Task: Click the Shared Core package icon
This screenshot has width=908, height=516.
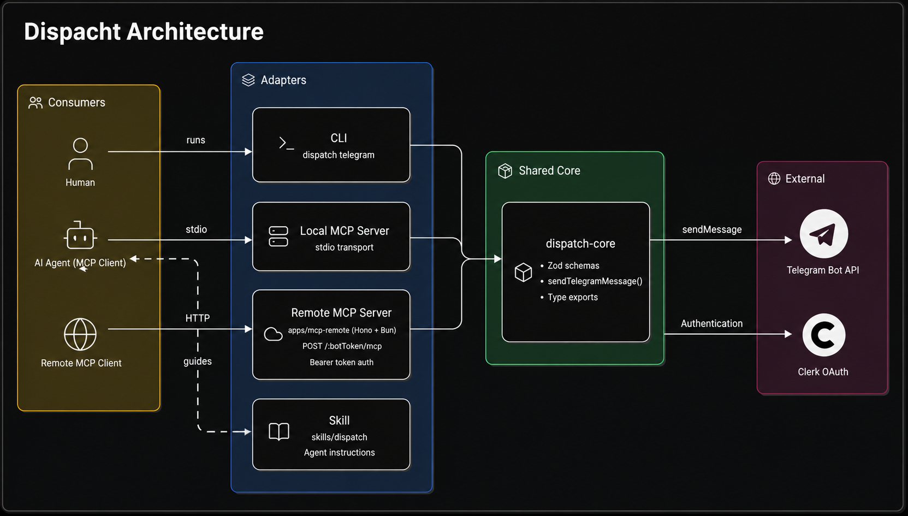Action: [505, 171]
